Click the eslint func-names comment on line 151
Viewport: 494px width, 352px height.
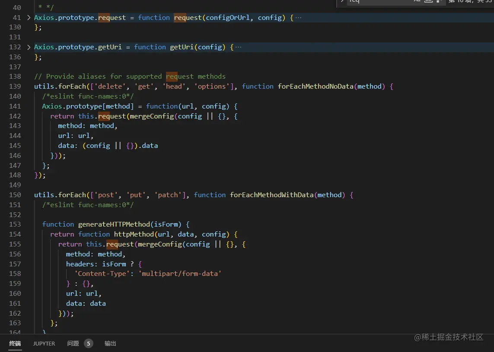point(88,205)
